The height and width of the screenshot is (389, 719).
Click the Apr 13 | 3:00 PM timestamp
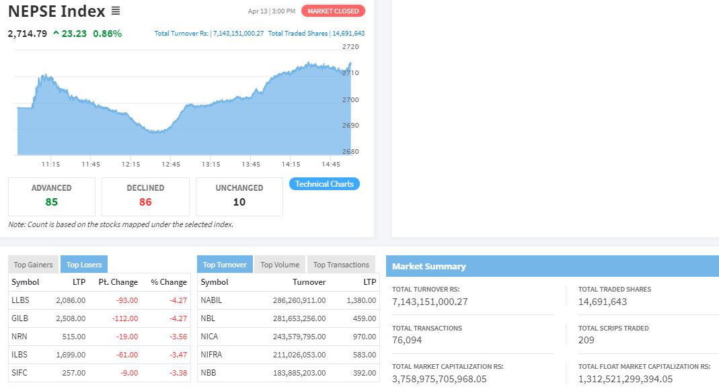(x=272, y=11)
